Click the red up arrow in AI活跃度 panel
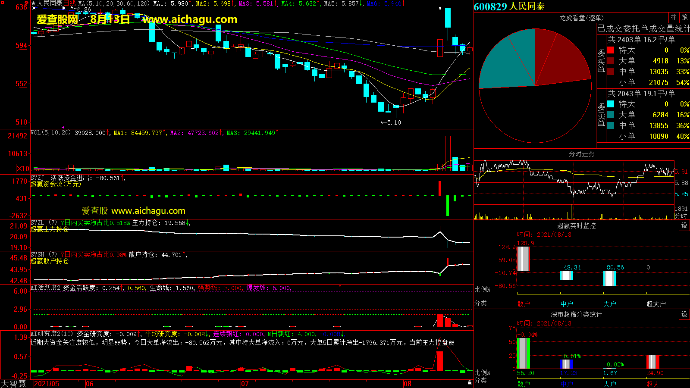690x388 pixels. [340, 287]
